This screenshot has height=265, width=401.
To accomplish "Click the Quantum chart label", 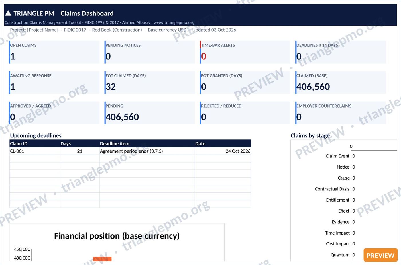I will pos(340,255).
